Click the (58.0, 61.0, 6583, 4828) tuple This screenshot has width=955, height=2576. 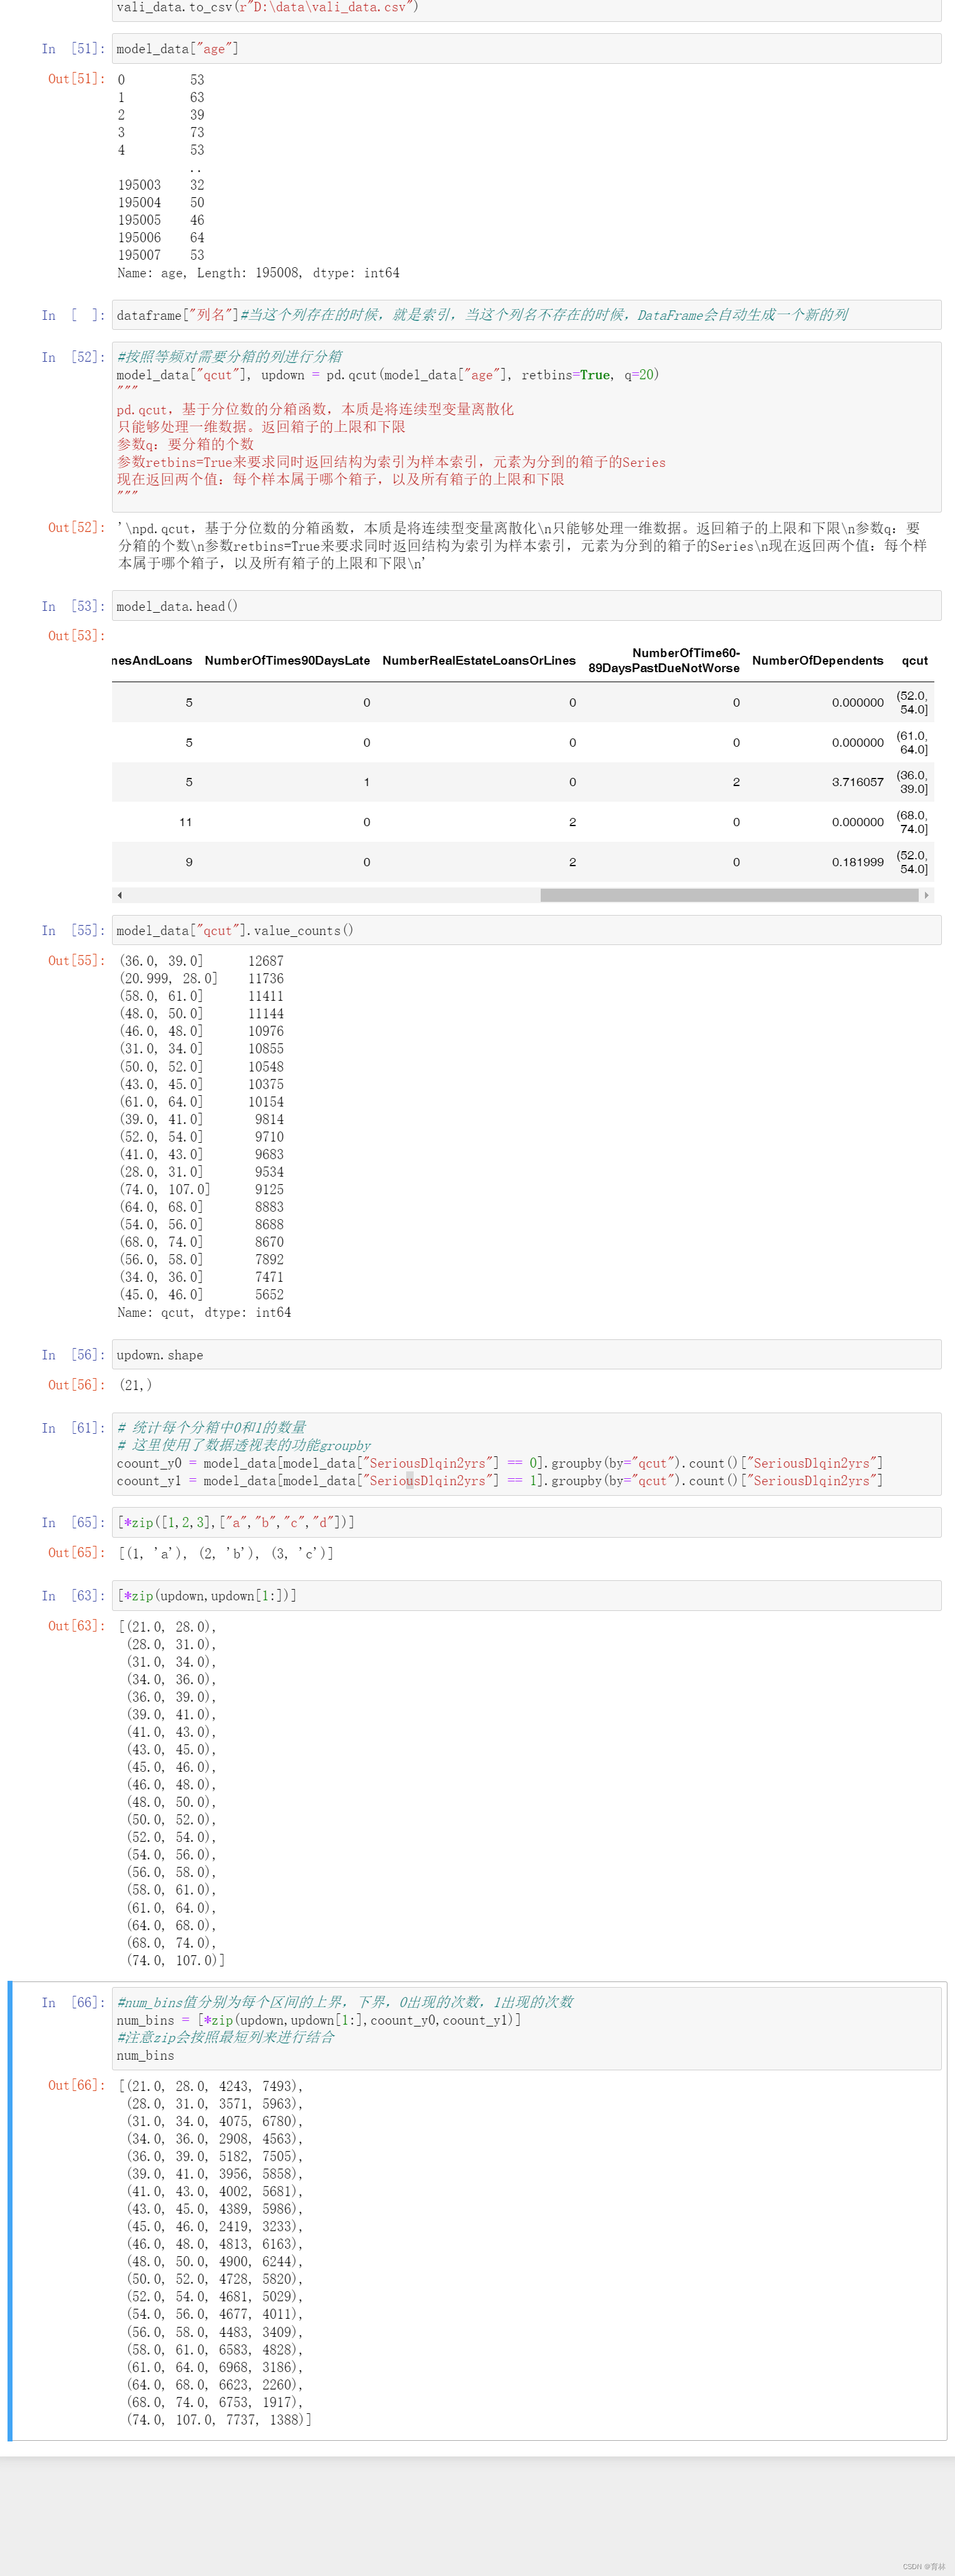[x=214, y=2349]
